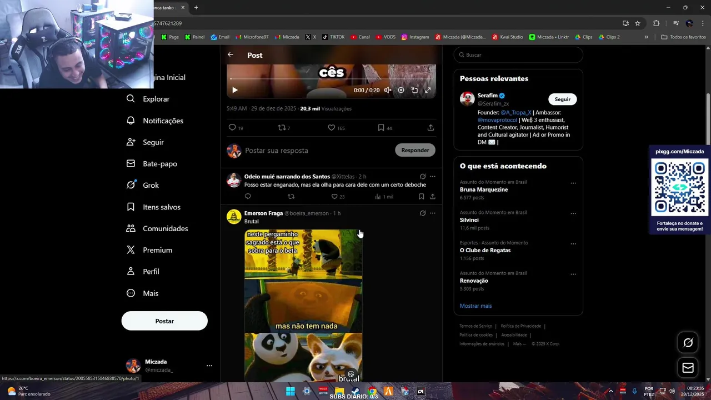Open account options next to Miczada
Screen dimensions: 711x400
tap(209, 366)
